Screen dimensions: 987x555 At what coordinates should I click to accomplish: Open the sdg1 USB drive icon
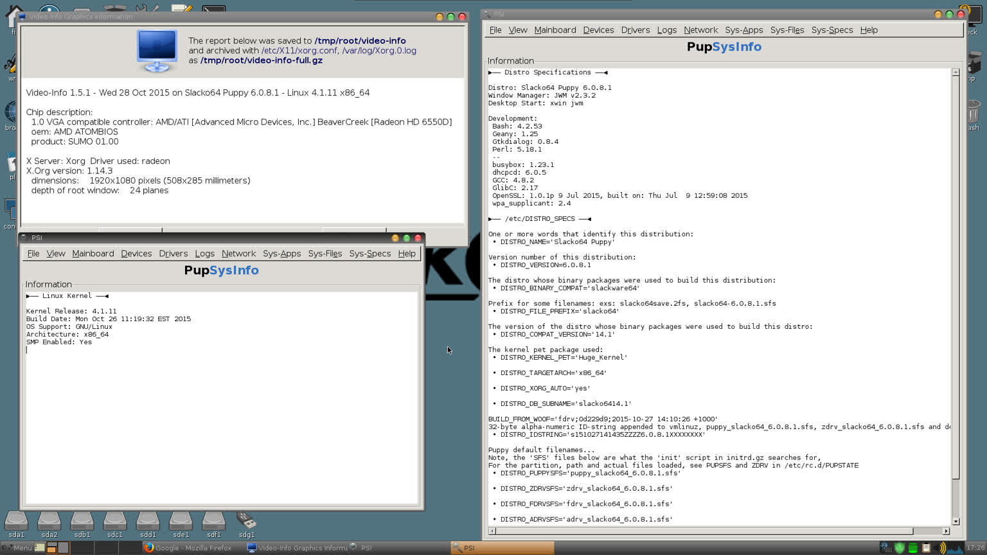click(x=246, y=520)
